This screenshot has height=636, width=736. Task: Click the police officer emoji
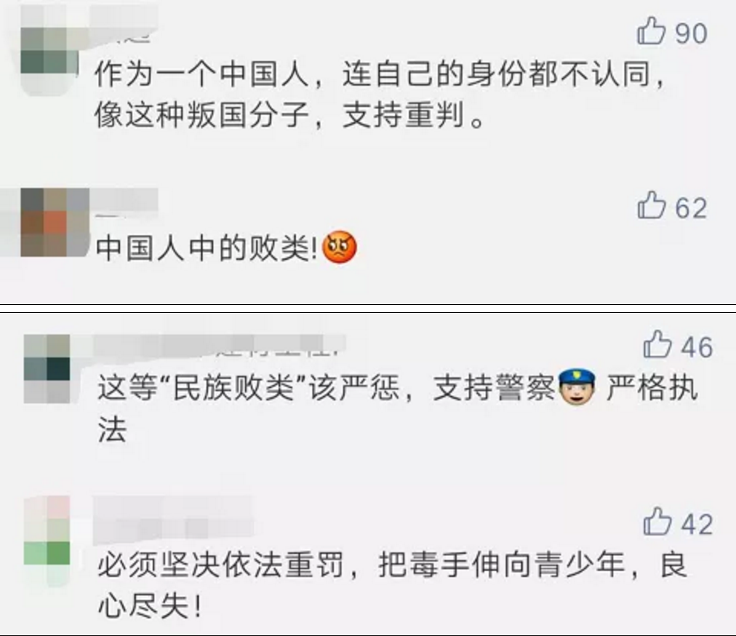pos(577,387)
